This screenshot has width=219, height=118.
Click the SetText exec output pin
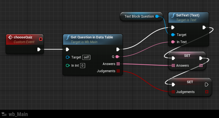[x=204, y=27]
